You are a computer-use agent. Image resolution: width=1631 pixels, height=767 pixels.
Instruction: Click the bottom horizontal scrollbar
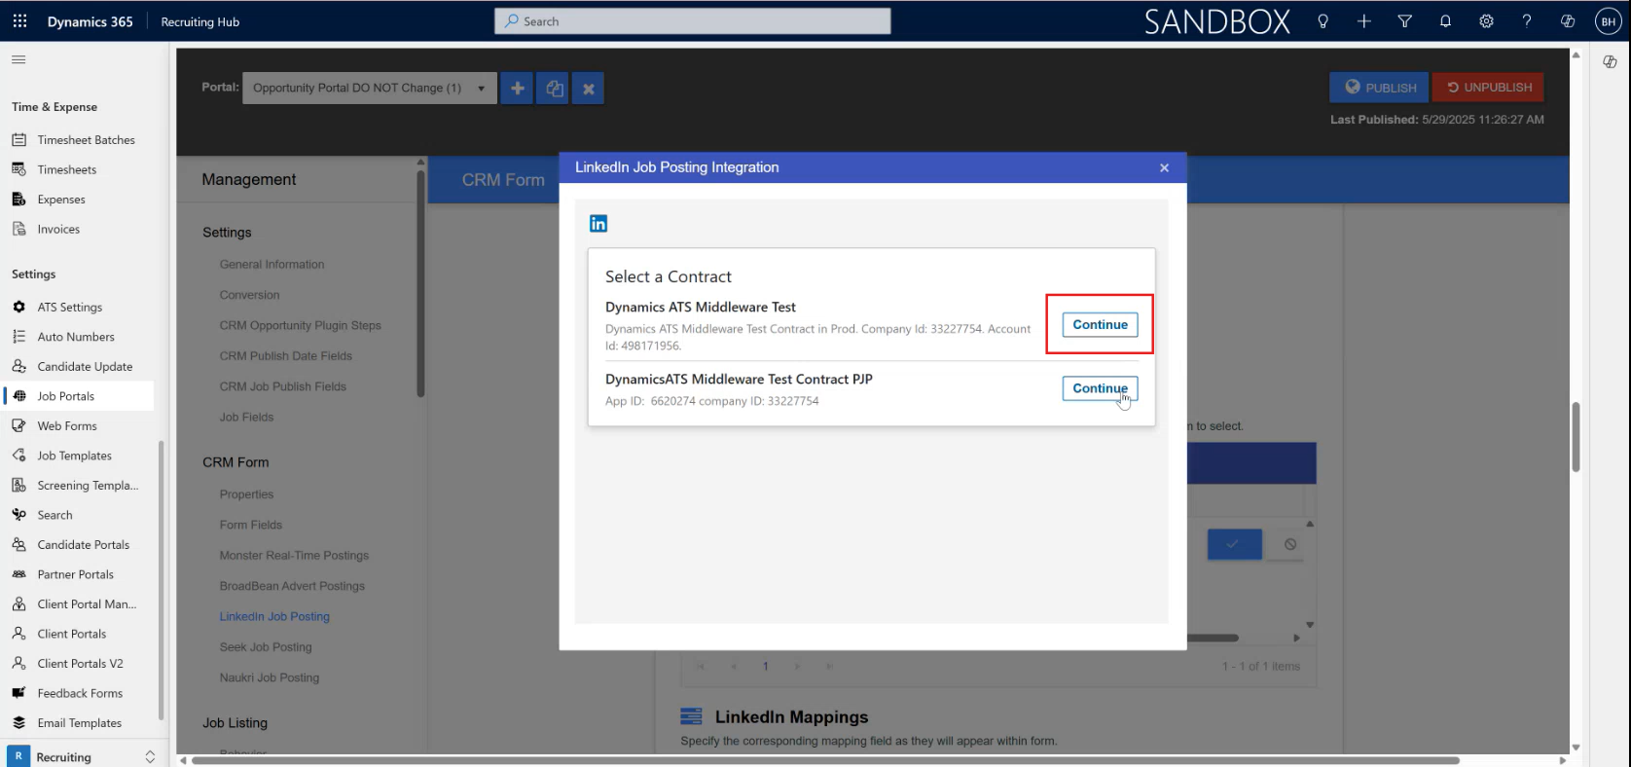coord(825,760)
